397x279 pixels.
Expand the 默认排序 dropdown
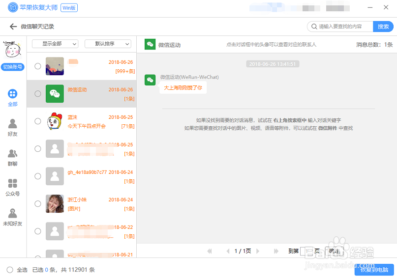[108, 44]
